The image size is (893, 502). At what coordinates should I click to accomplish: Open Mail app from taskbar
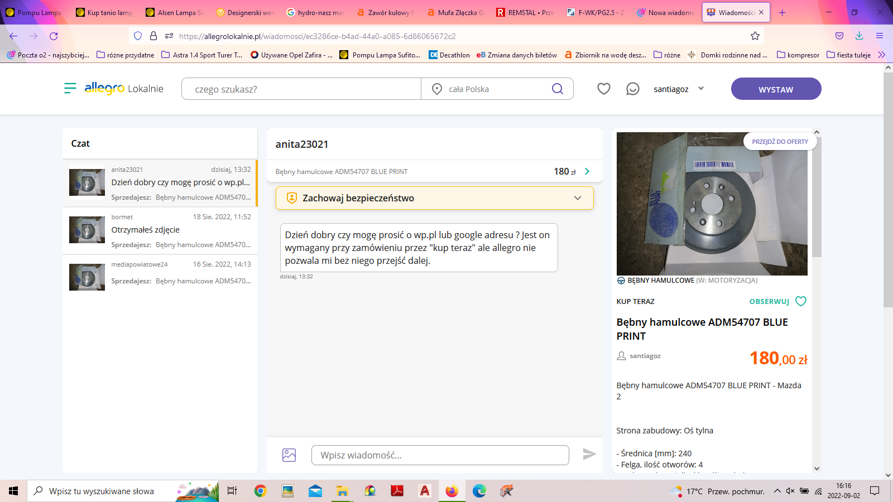[x=315, y=491]
